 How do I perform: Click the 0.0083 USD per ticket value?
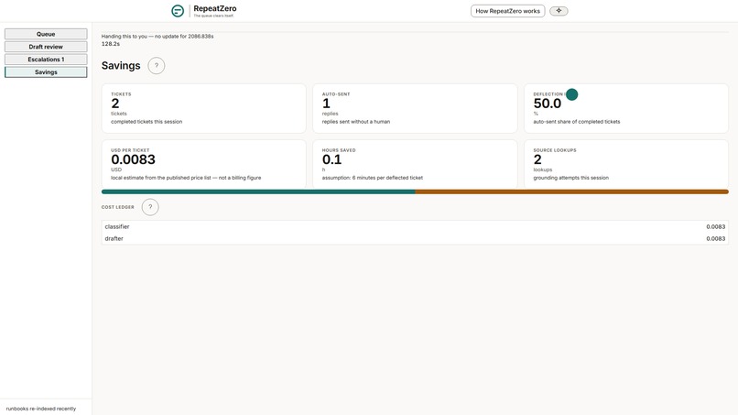[133, 159]
